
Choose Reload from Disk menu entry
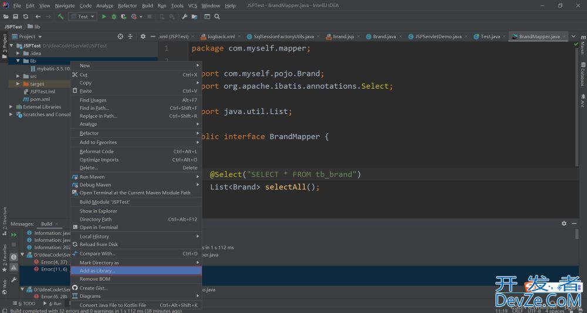pyautogui.click(x=136, y=244)
